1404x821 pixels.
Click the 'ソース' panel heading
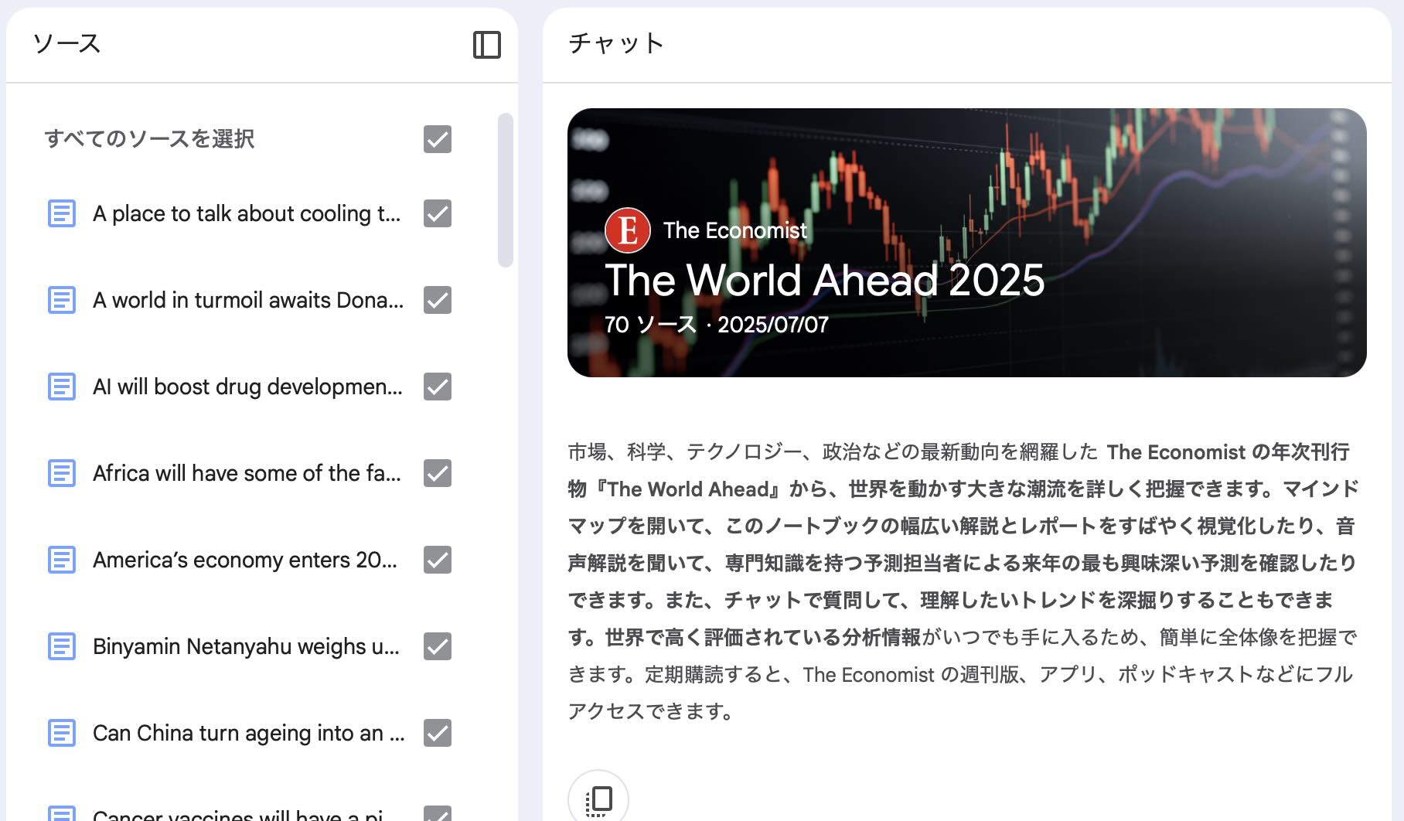coord(66,43)
